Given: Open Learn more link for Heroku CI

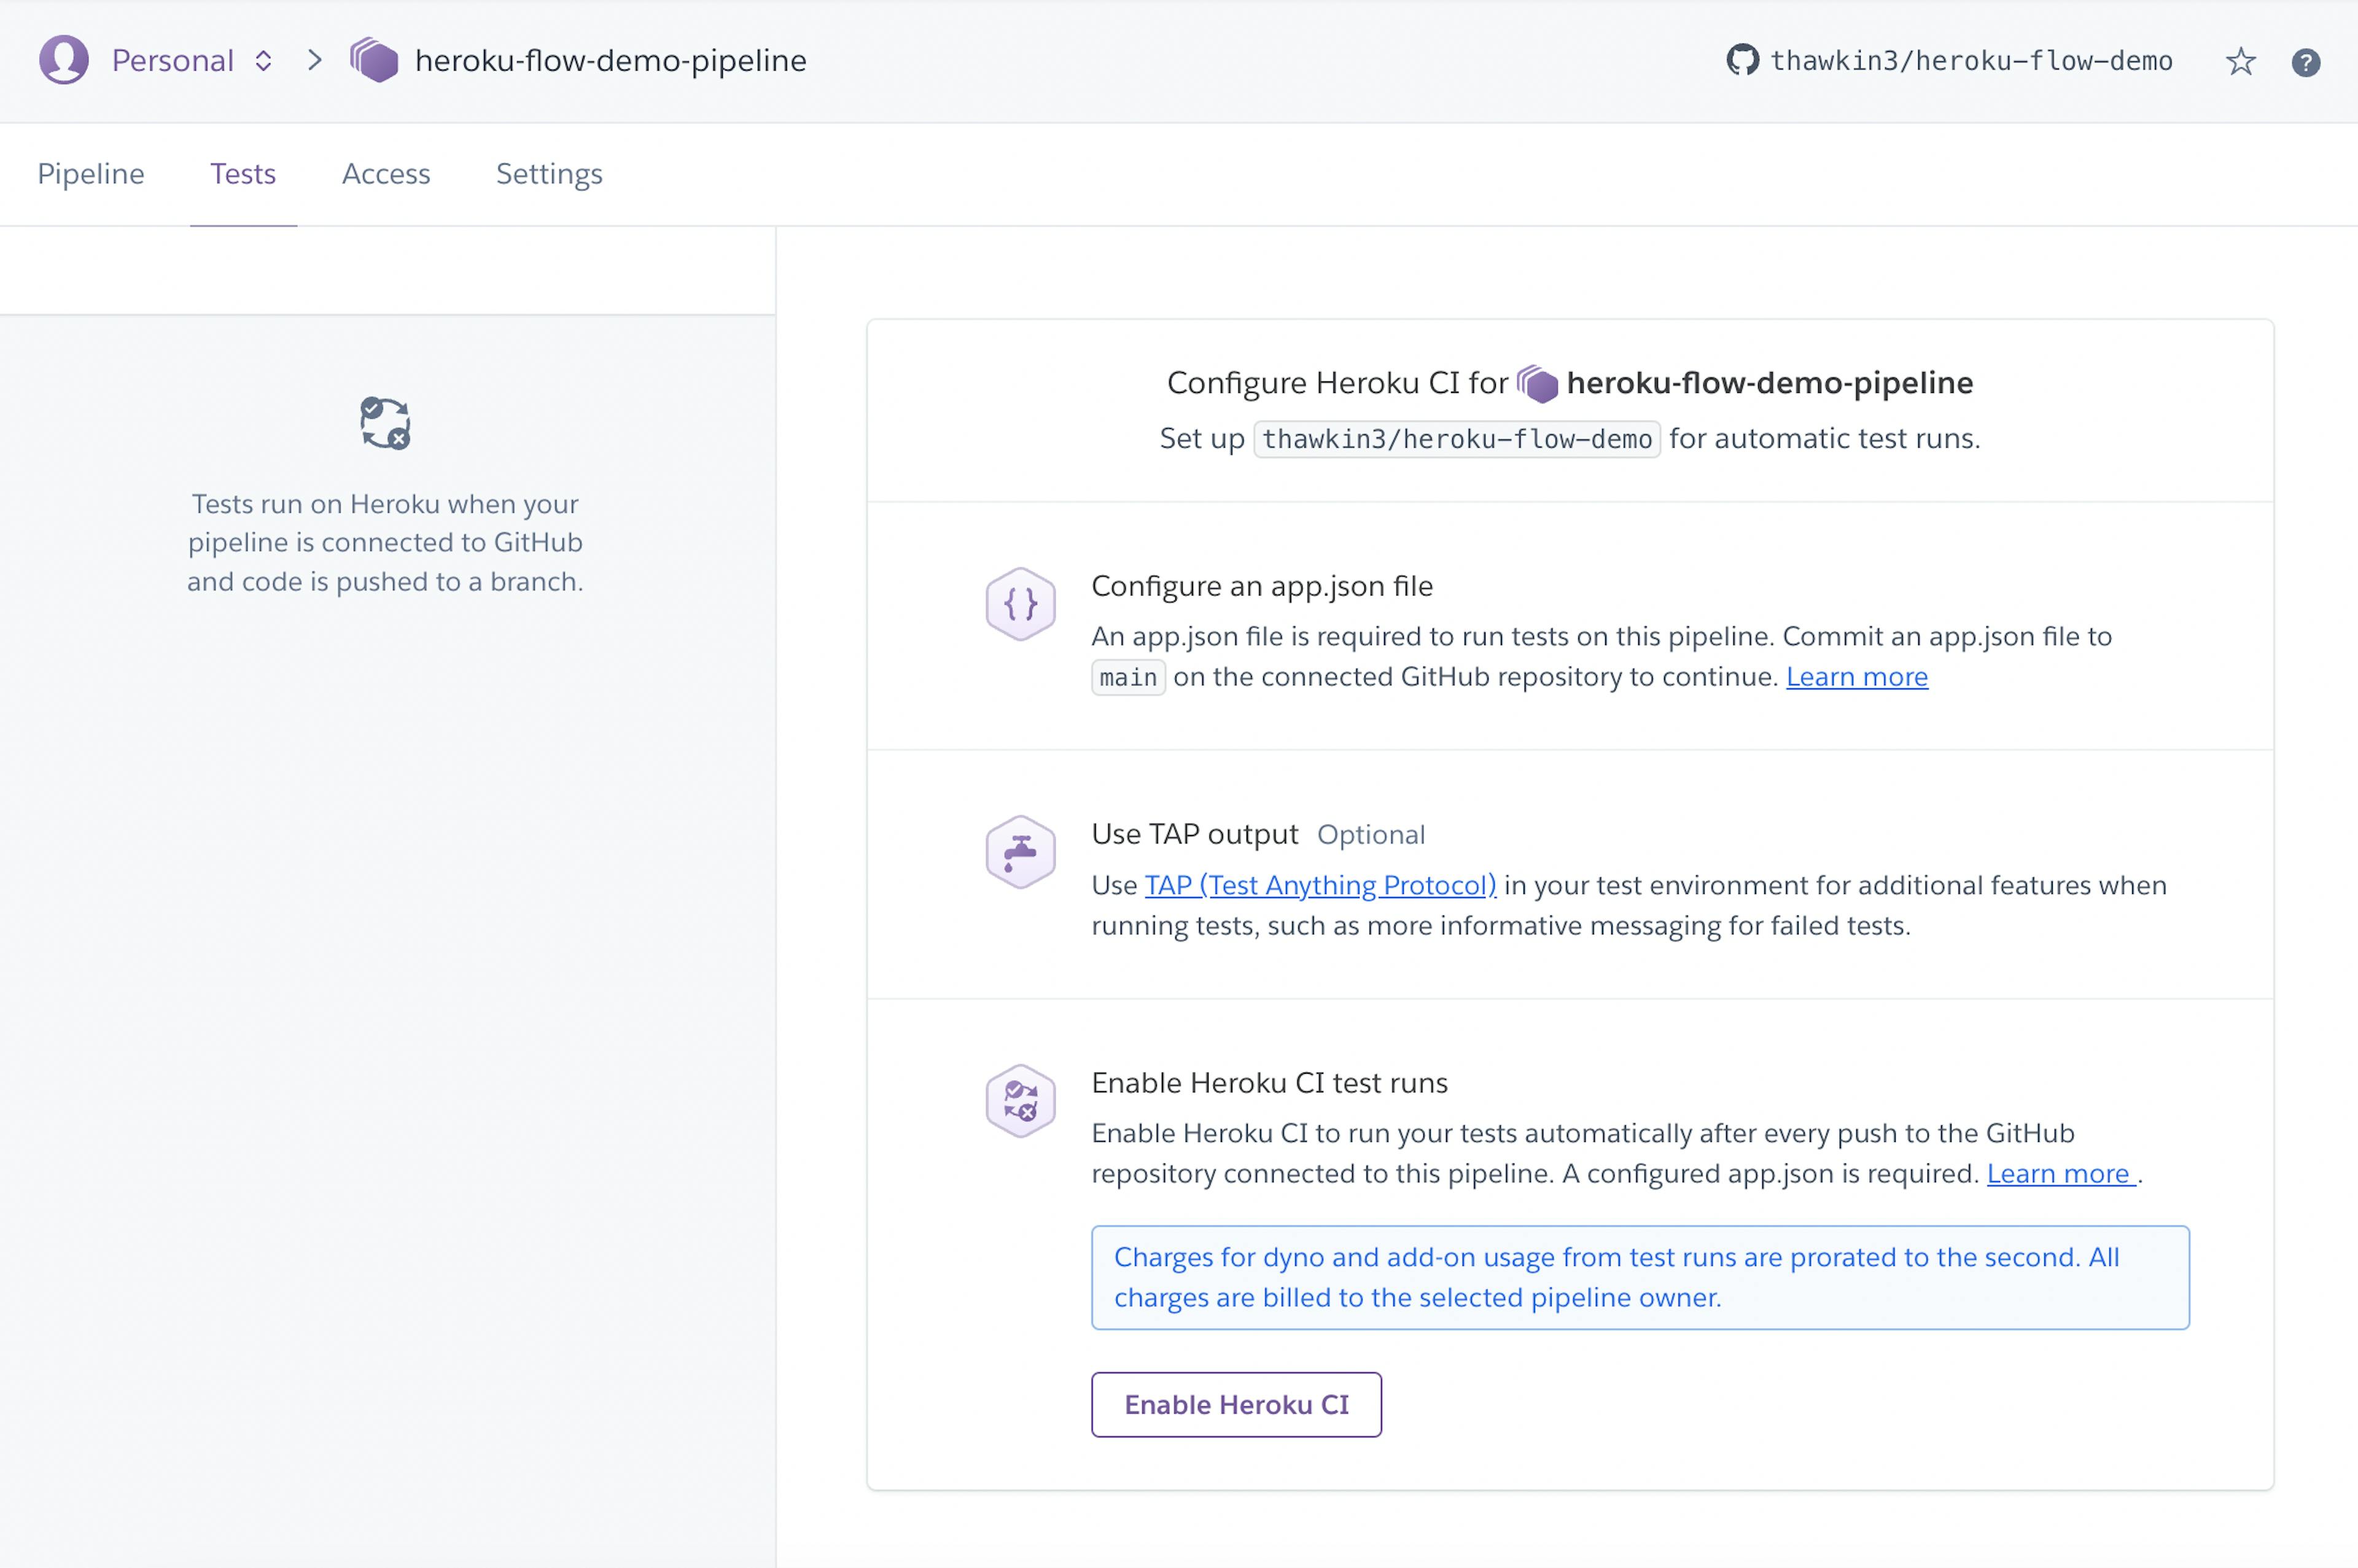Looking at the screenshot, I should [2061, 1174].
